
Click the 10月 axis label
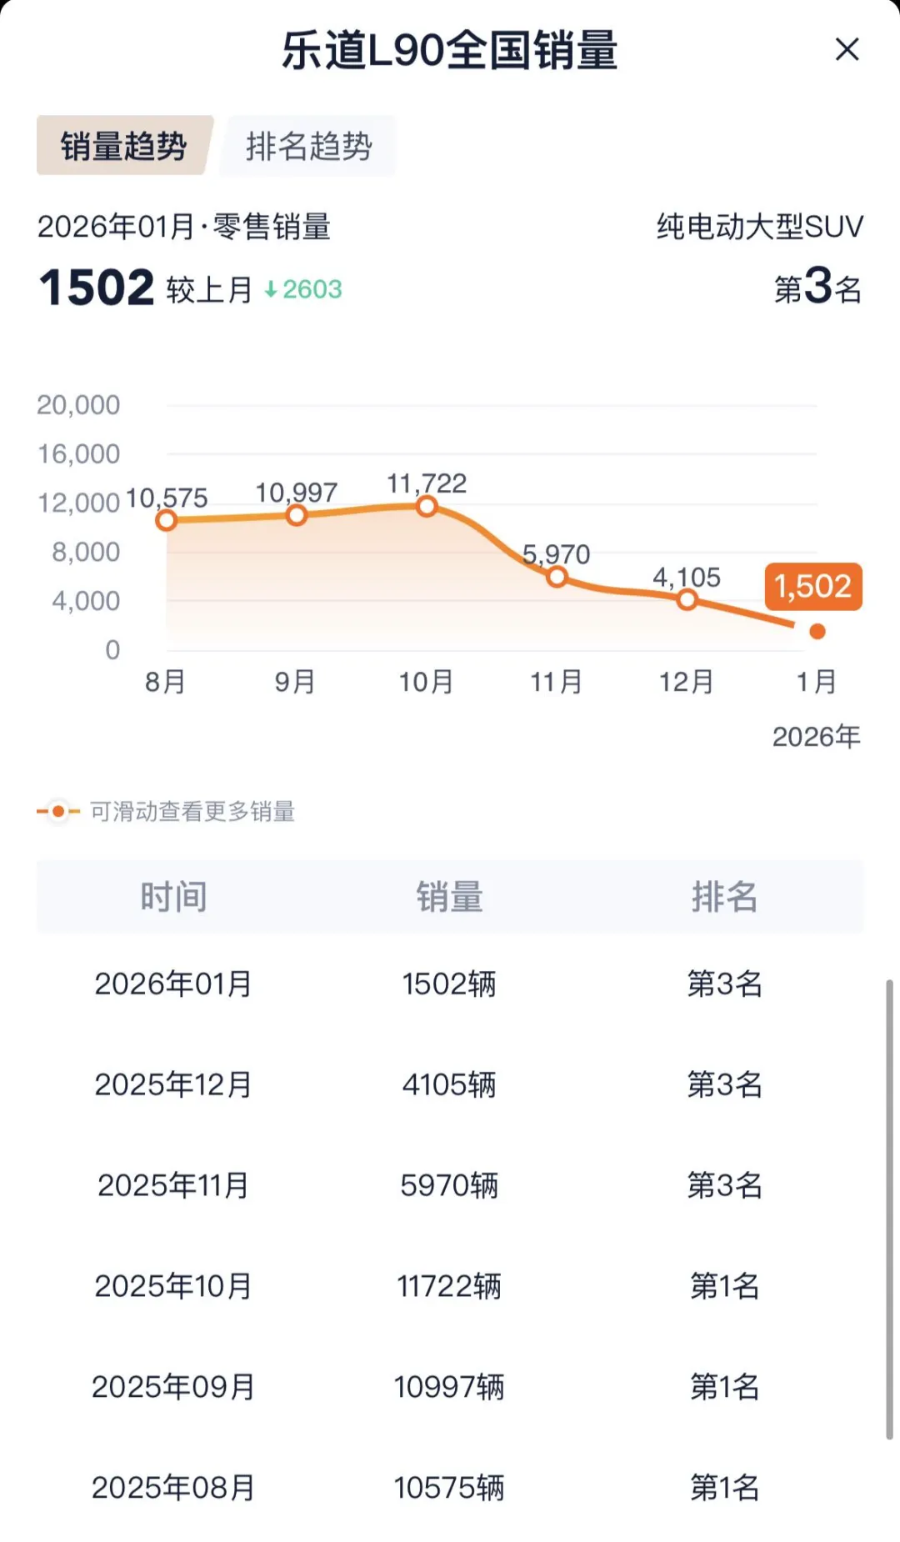click(x=426, y=682)
